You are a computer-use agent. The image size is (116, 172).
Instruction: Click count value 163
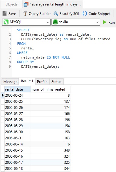point(51,138)
